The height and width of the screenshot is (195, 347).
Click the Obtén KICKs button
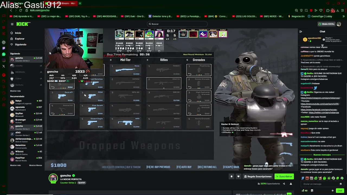(326, 24)
